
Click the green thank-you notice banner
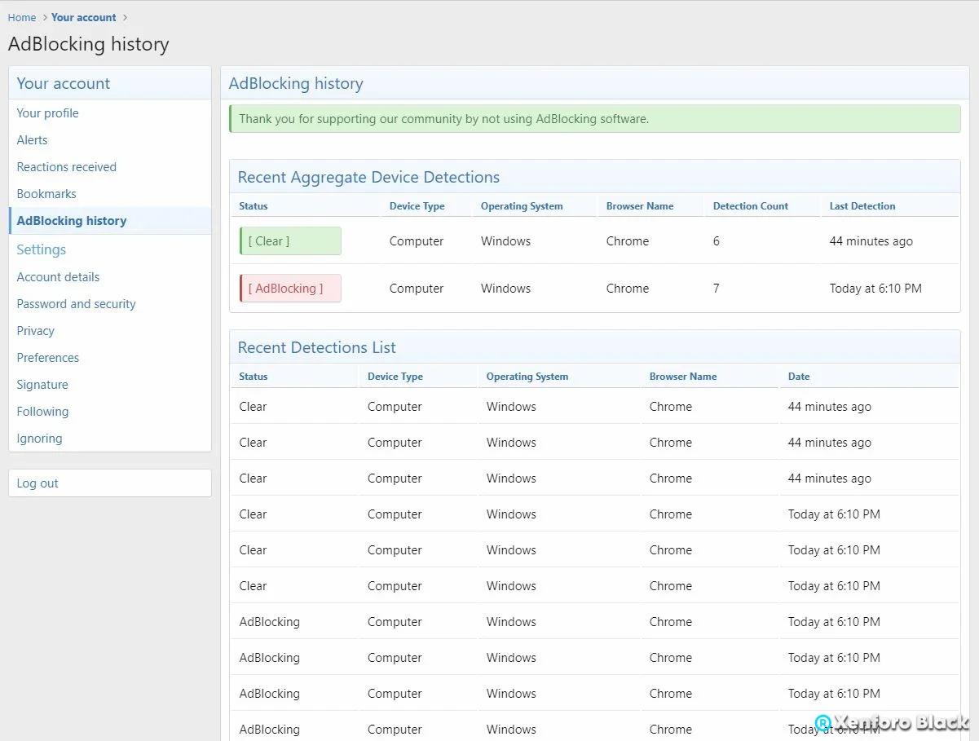[x=595, y=119]
